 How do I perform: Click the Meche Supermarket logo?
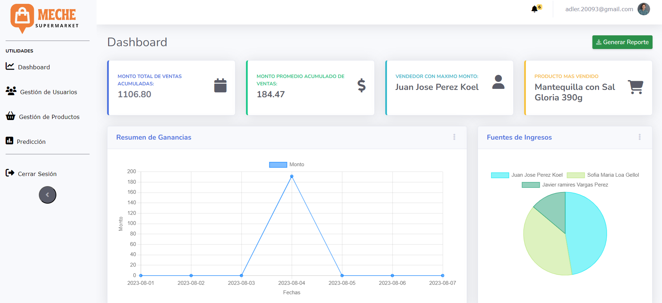45,18
